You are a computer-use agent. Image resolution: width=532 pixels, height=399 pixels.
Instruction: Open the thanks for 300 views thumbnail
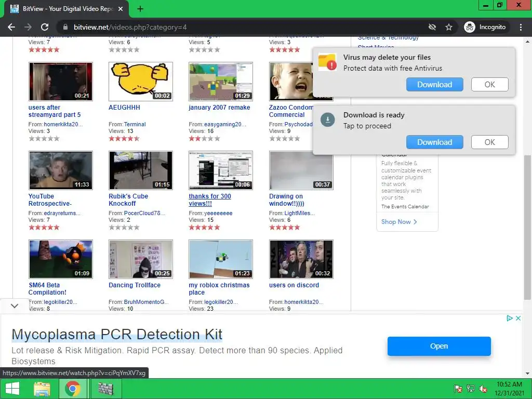coord(221,170)
